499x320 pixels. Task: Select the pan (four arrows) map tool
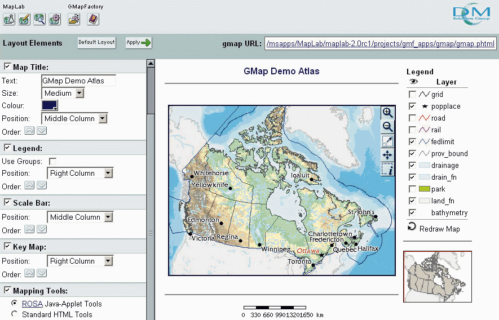387,155
